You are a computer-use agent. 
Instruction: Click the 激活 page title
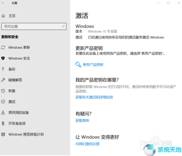[x=82, y=16]
